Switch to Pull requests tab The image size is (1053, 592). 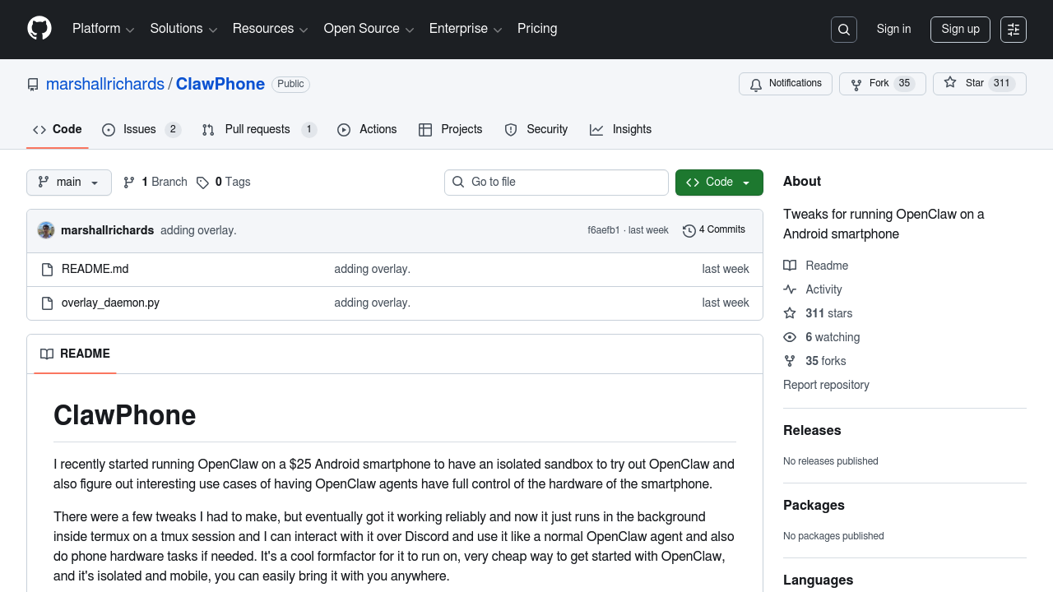click(x=257, y=130)
